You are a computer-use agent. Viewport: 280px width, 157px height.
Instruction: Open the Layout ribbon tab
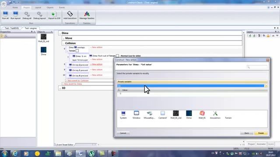(x=38, y=8)
